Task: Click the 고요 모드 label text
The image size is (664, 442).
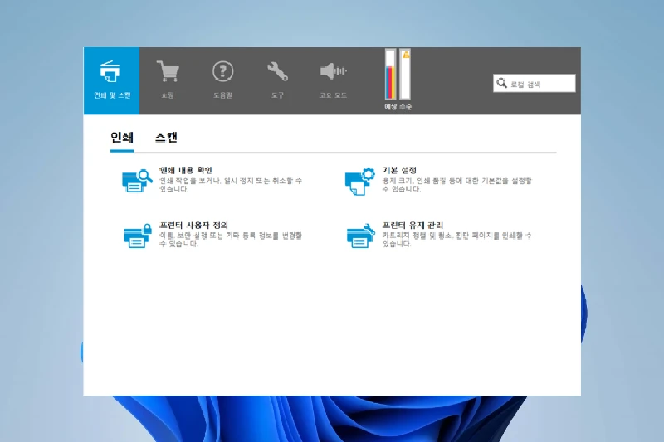Action: pyautogui.click(x=333, y=95)
